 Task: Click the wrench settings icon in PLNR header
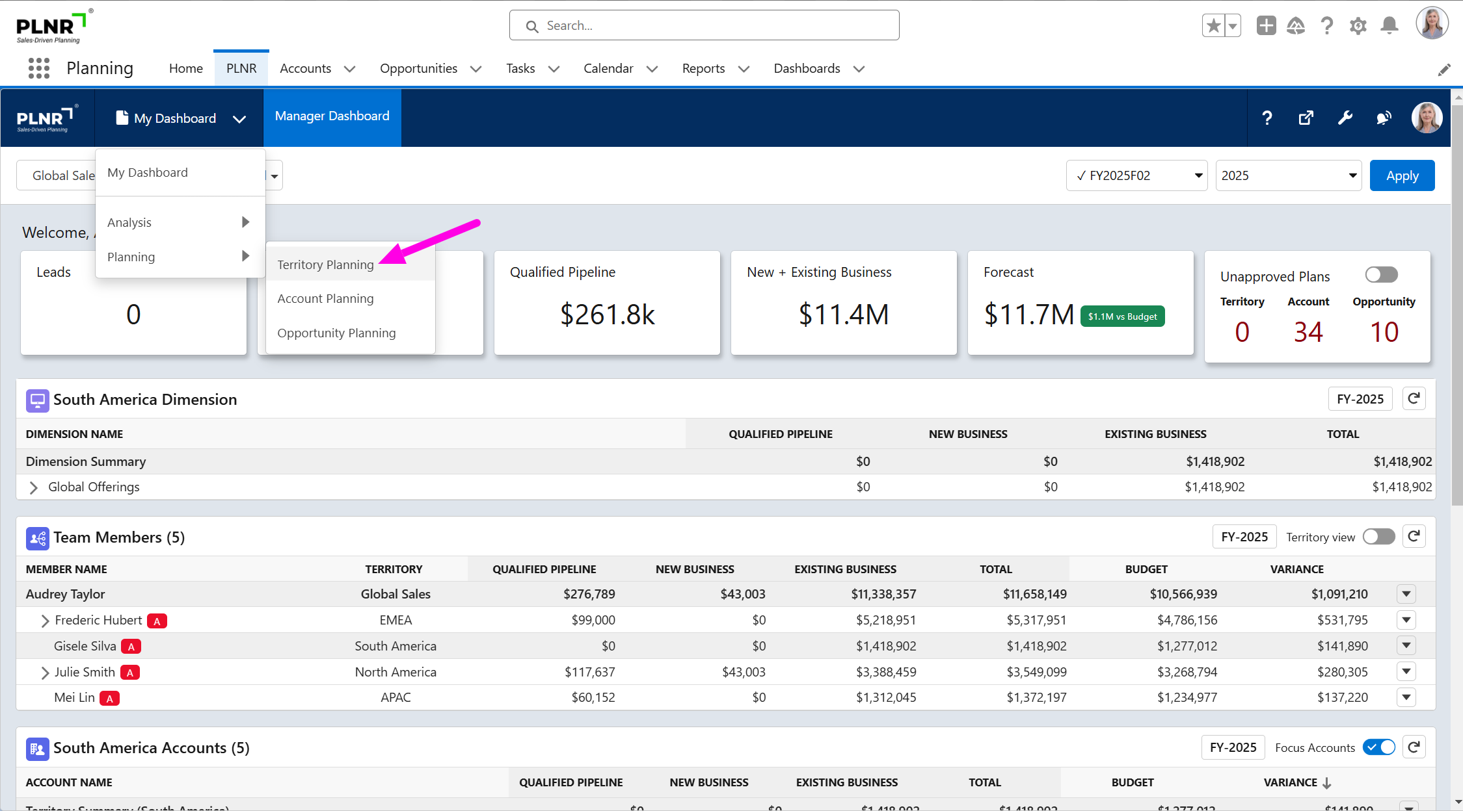coord(1345,118)
